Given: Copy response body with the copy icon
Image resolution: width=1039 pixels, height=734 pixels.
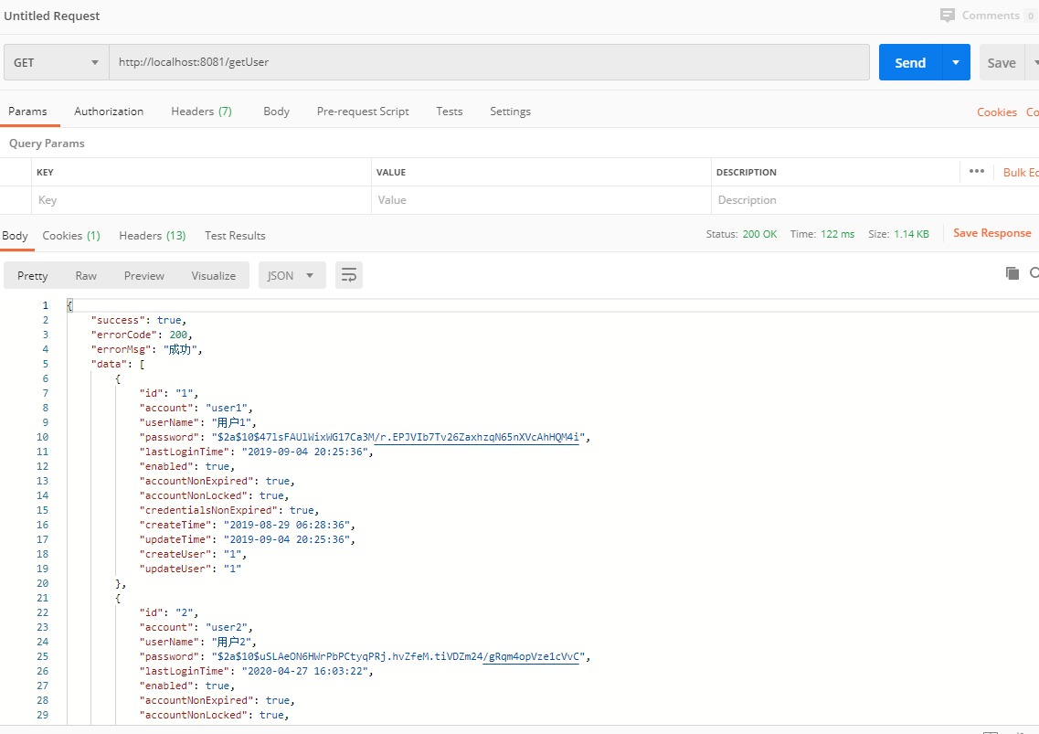Looking at the screenshot, I should 1012,272.
